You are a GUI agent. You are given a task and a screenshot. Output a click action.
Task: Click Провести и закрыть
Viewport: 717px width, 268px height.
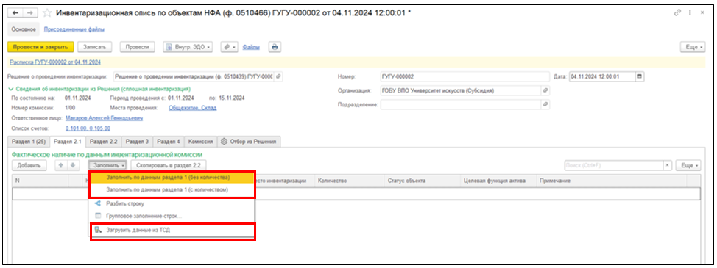click(40, 47)
